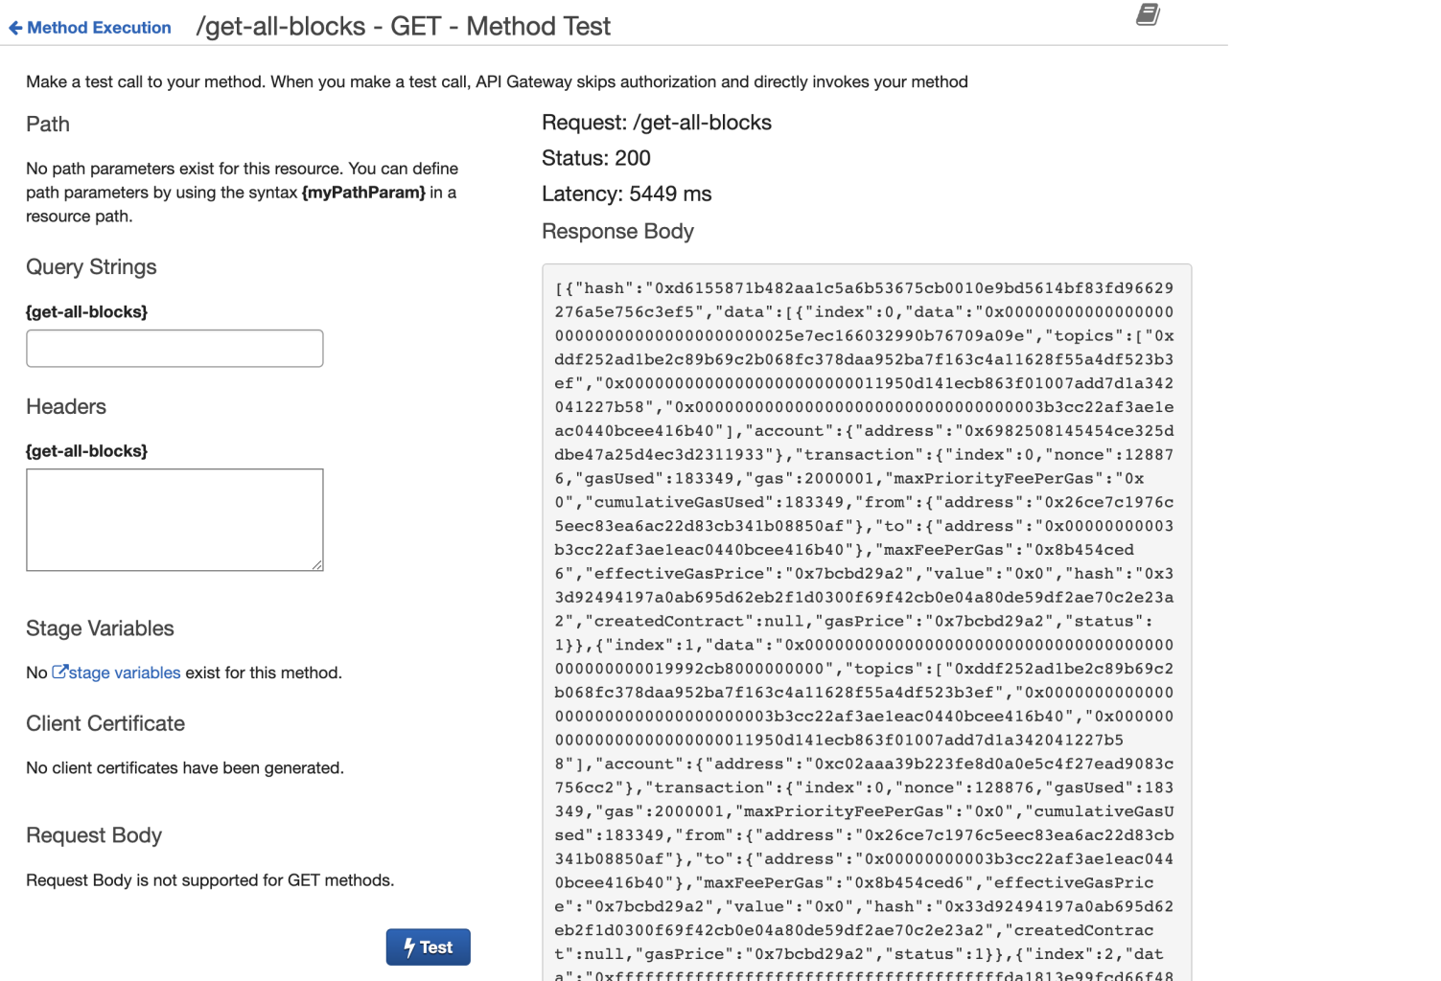Click the Response Body heading
1441x981 pixels.
point(617,231)
